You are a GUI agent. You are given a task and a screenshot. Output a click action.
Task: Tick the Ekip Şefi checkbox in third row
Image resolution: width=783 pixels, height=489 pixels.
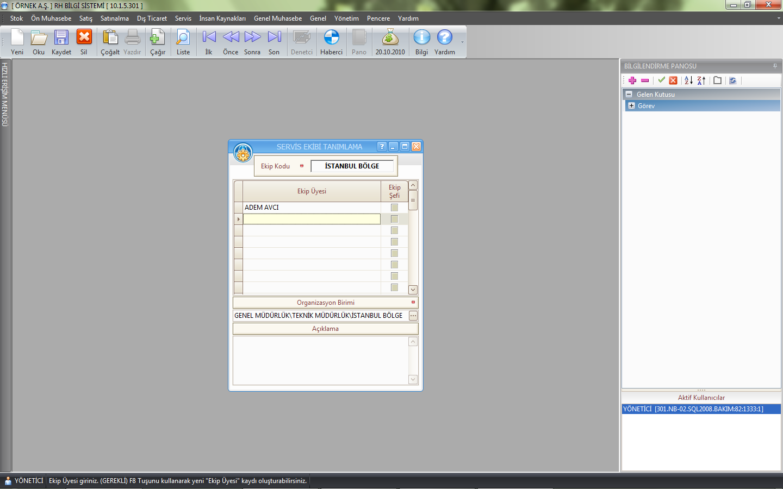(x=394, y=230)
